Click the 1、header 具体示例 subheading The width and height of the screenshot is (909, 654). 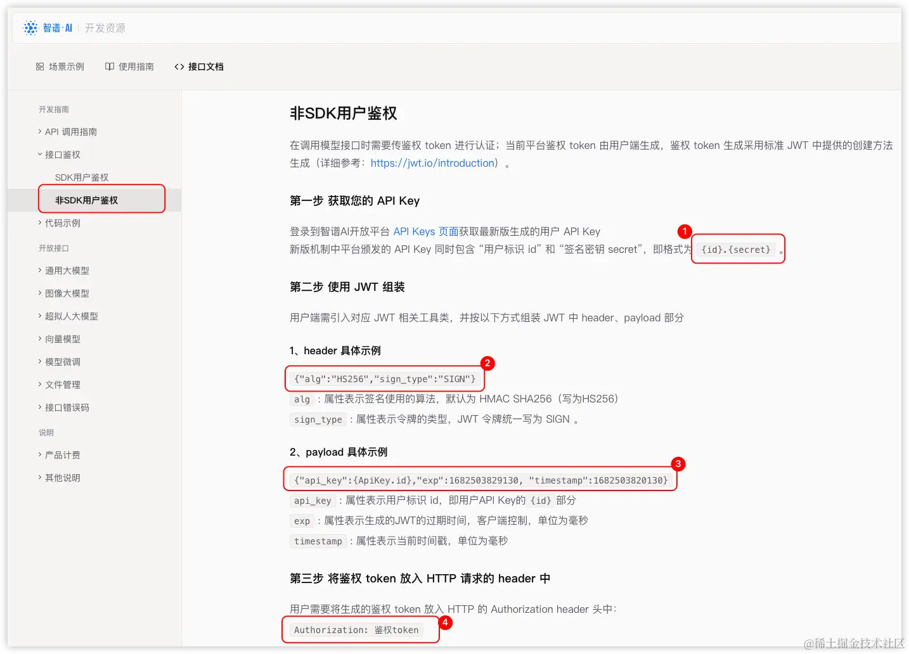(x=335, y=351)
